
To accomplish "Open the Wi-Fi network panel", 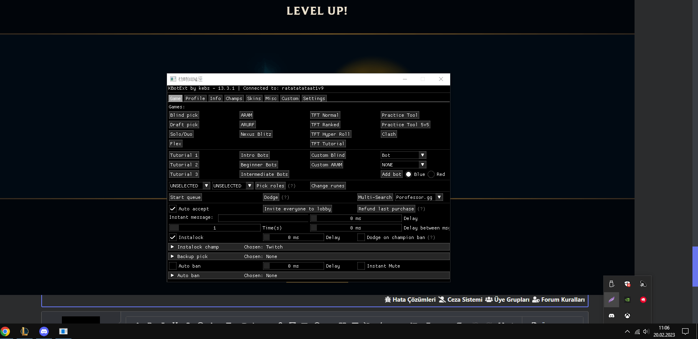I will (637, 331).
